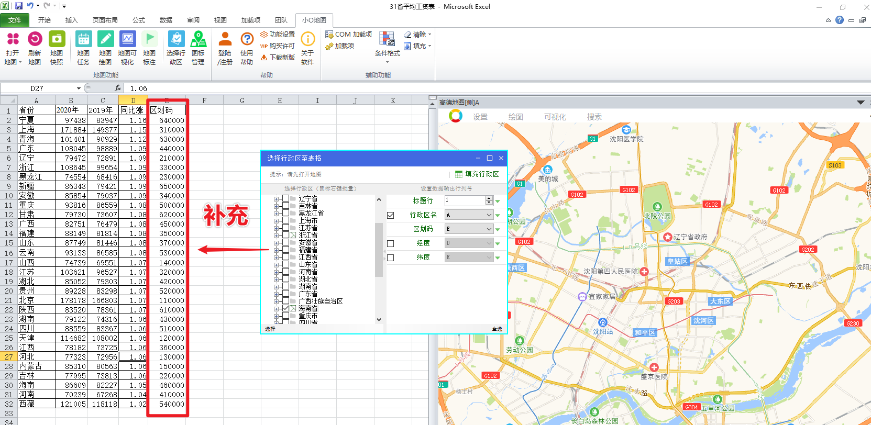Screen dimensions: 871x425
Task: Switch to the 开始 (Home) ribbon tab
Action: point(45,20)
